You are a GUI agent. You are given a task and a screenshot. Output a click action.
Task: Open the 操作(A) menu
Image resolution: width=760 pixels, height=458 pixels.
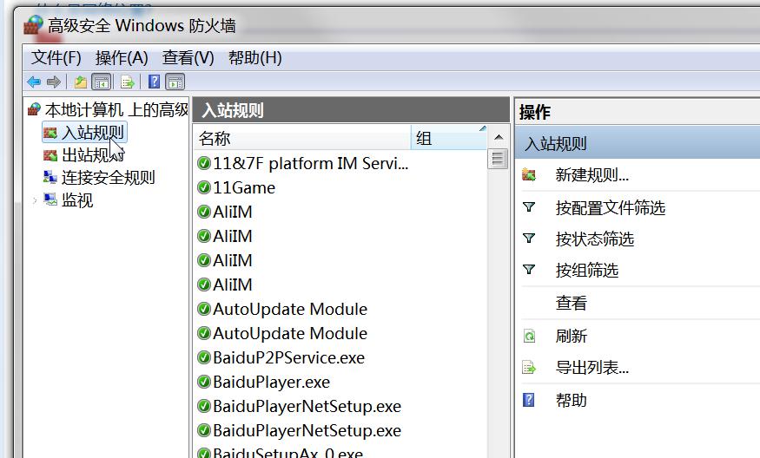point(122,57)
